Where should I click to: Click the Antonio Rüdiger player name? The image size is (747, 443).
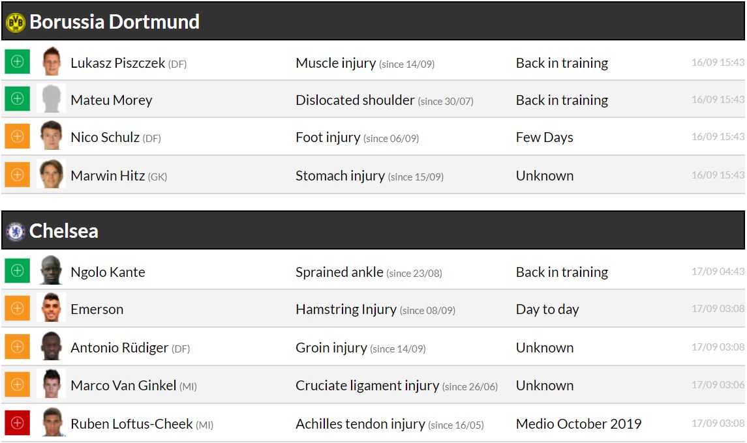119,348
